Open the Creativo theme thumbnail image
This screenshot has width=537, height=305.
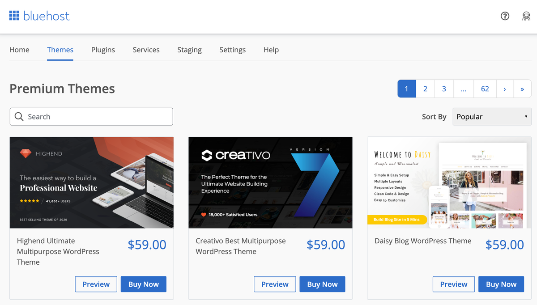(x=270, y=182)
